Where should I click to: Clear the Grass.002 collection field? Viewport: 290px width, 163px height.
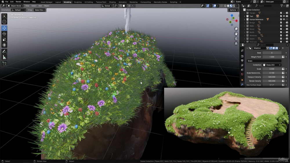[x=280, y=65]
